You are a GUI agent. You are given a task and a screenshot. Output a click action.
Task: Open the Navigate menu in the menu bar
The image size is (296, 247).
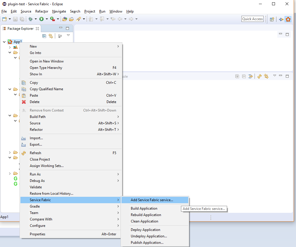point(59,11)
